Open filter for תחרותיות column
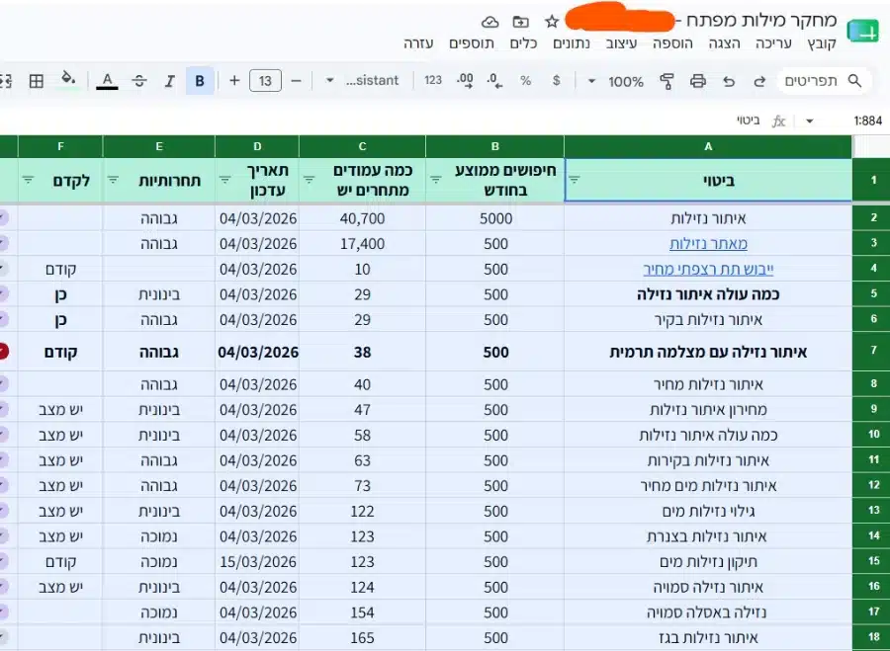The width and height of the screenshot is (890, 651). 113,181
